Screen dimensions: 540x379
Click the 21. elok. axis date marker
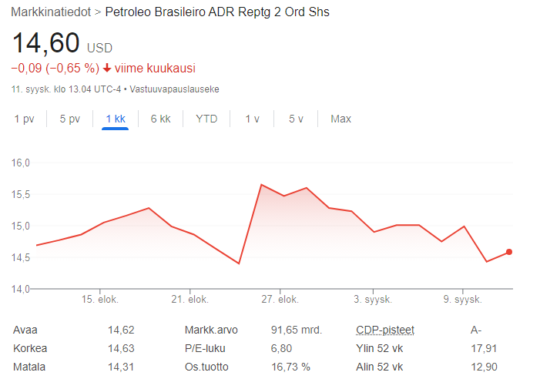coord(190,299)
